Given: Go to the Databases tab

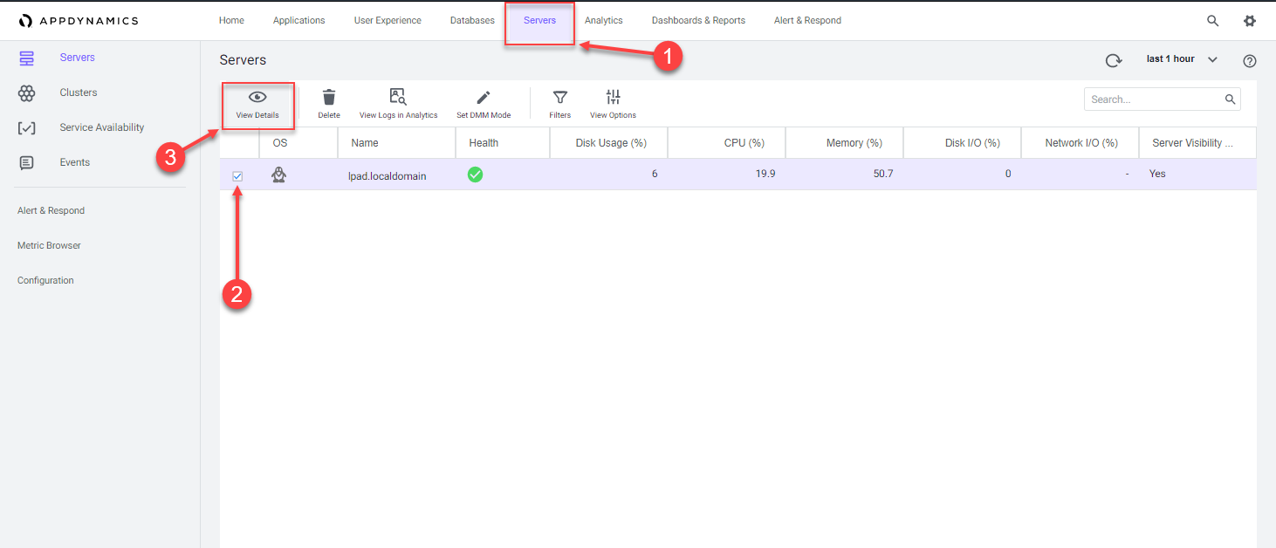Looking at the screenshot, I should pyautogui.click(x=472, y=20).
